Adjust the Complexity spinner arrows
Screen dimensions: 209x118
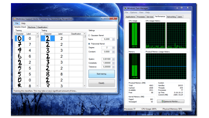point(113,63)
